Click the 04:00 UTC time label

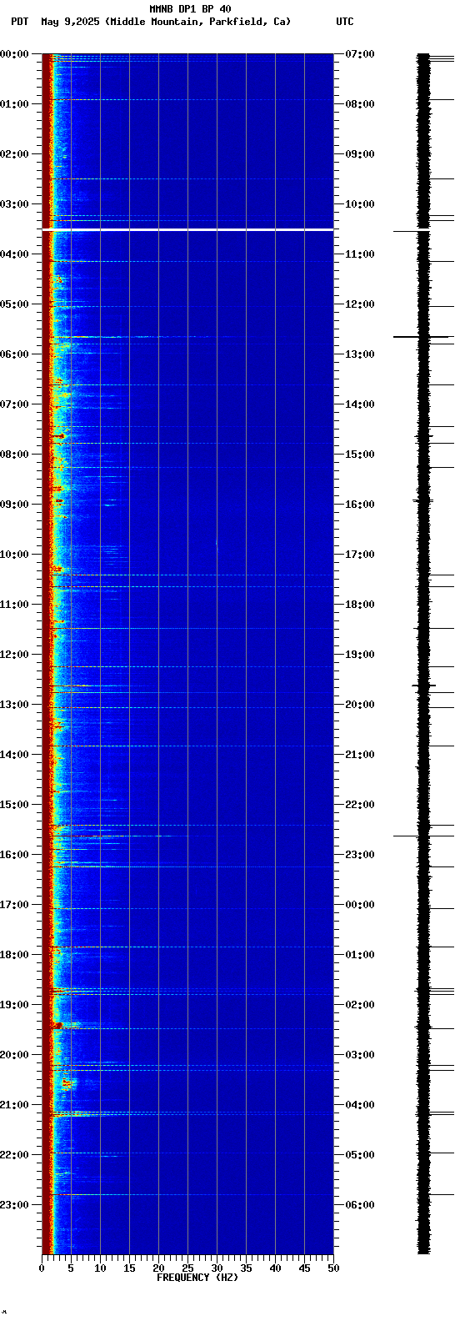click(x=360, y=1105)
